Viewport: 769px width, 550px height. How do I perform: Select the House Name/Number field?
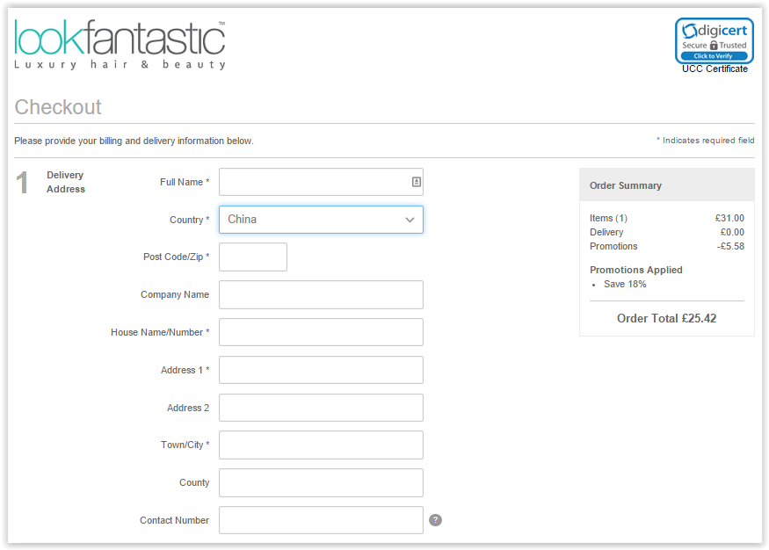point(321,332)
